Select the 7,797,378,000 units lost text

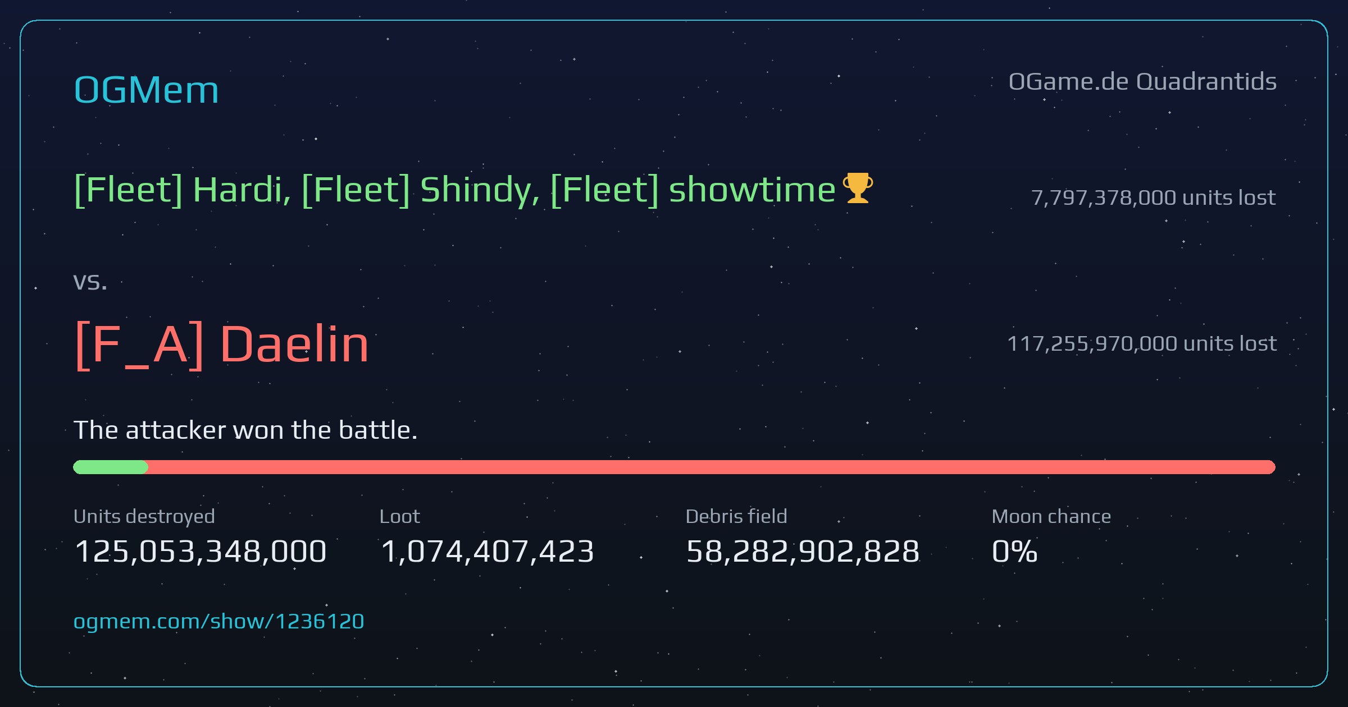click(x=1154, y=198)
